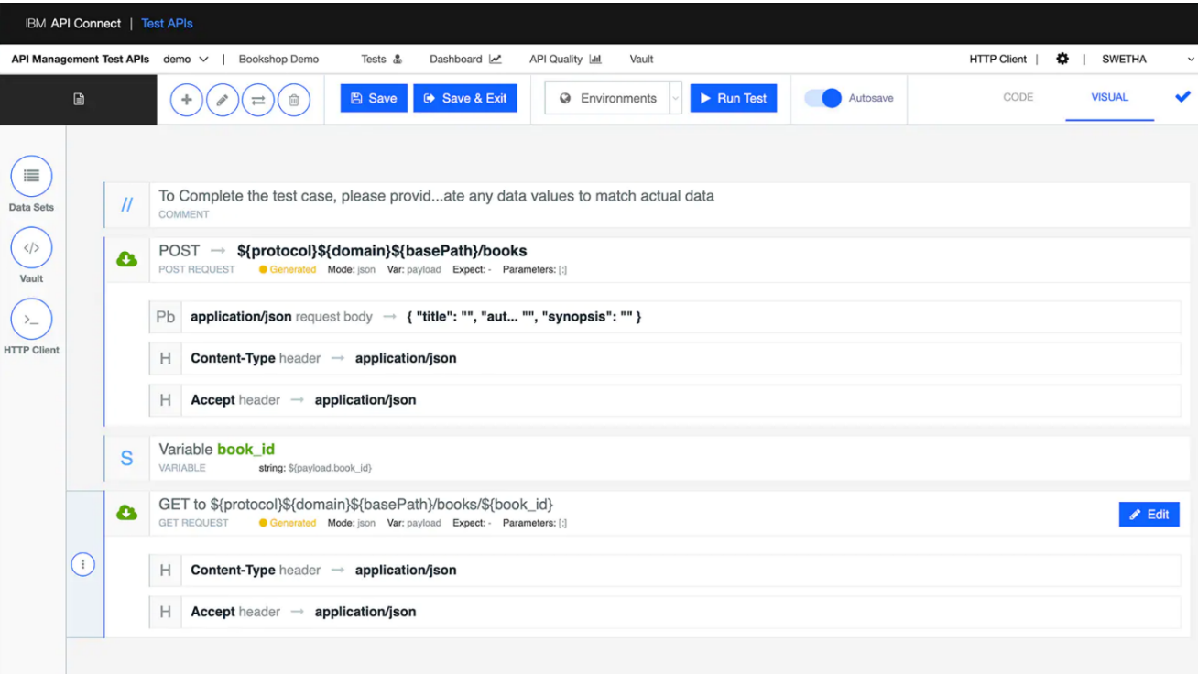Click the move component arrows icon
Viewport: 1198px width, 674px height.
(x=258, y=99)
